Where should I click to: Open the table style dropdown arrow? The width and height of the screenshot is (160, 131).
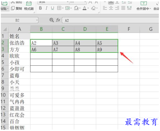click(x=71, y=8)
